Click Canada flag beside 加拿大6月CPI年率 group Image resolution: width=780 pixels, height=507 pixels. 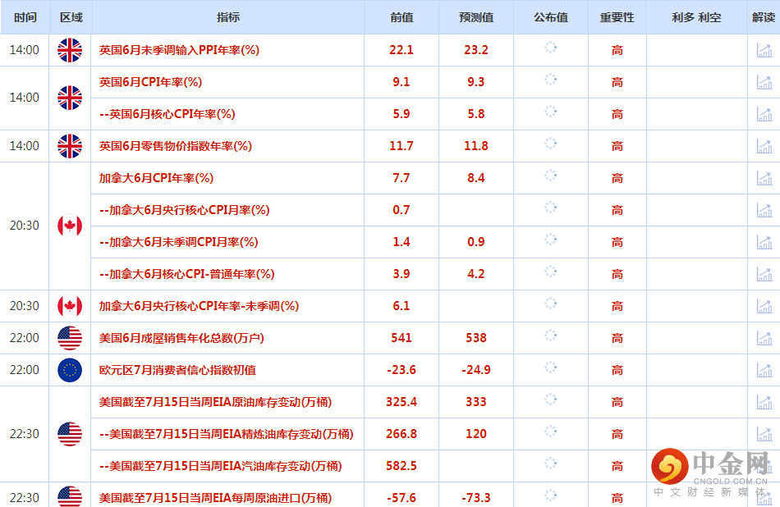pos(70,226)
